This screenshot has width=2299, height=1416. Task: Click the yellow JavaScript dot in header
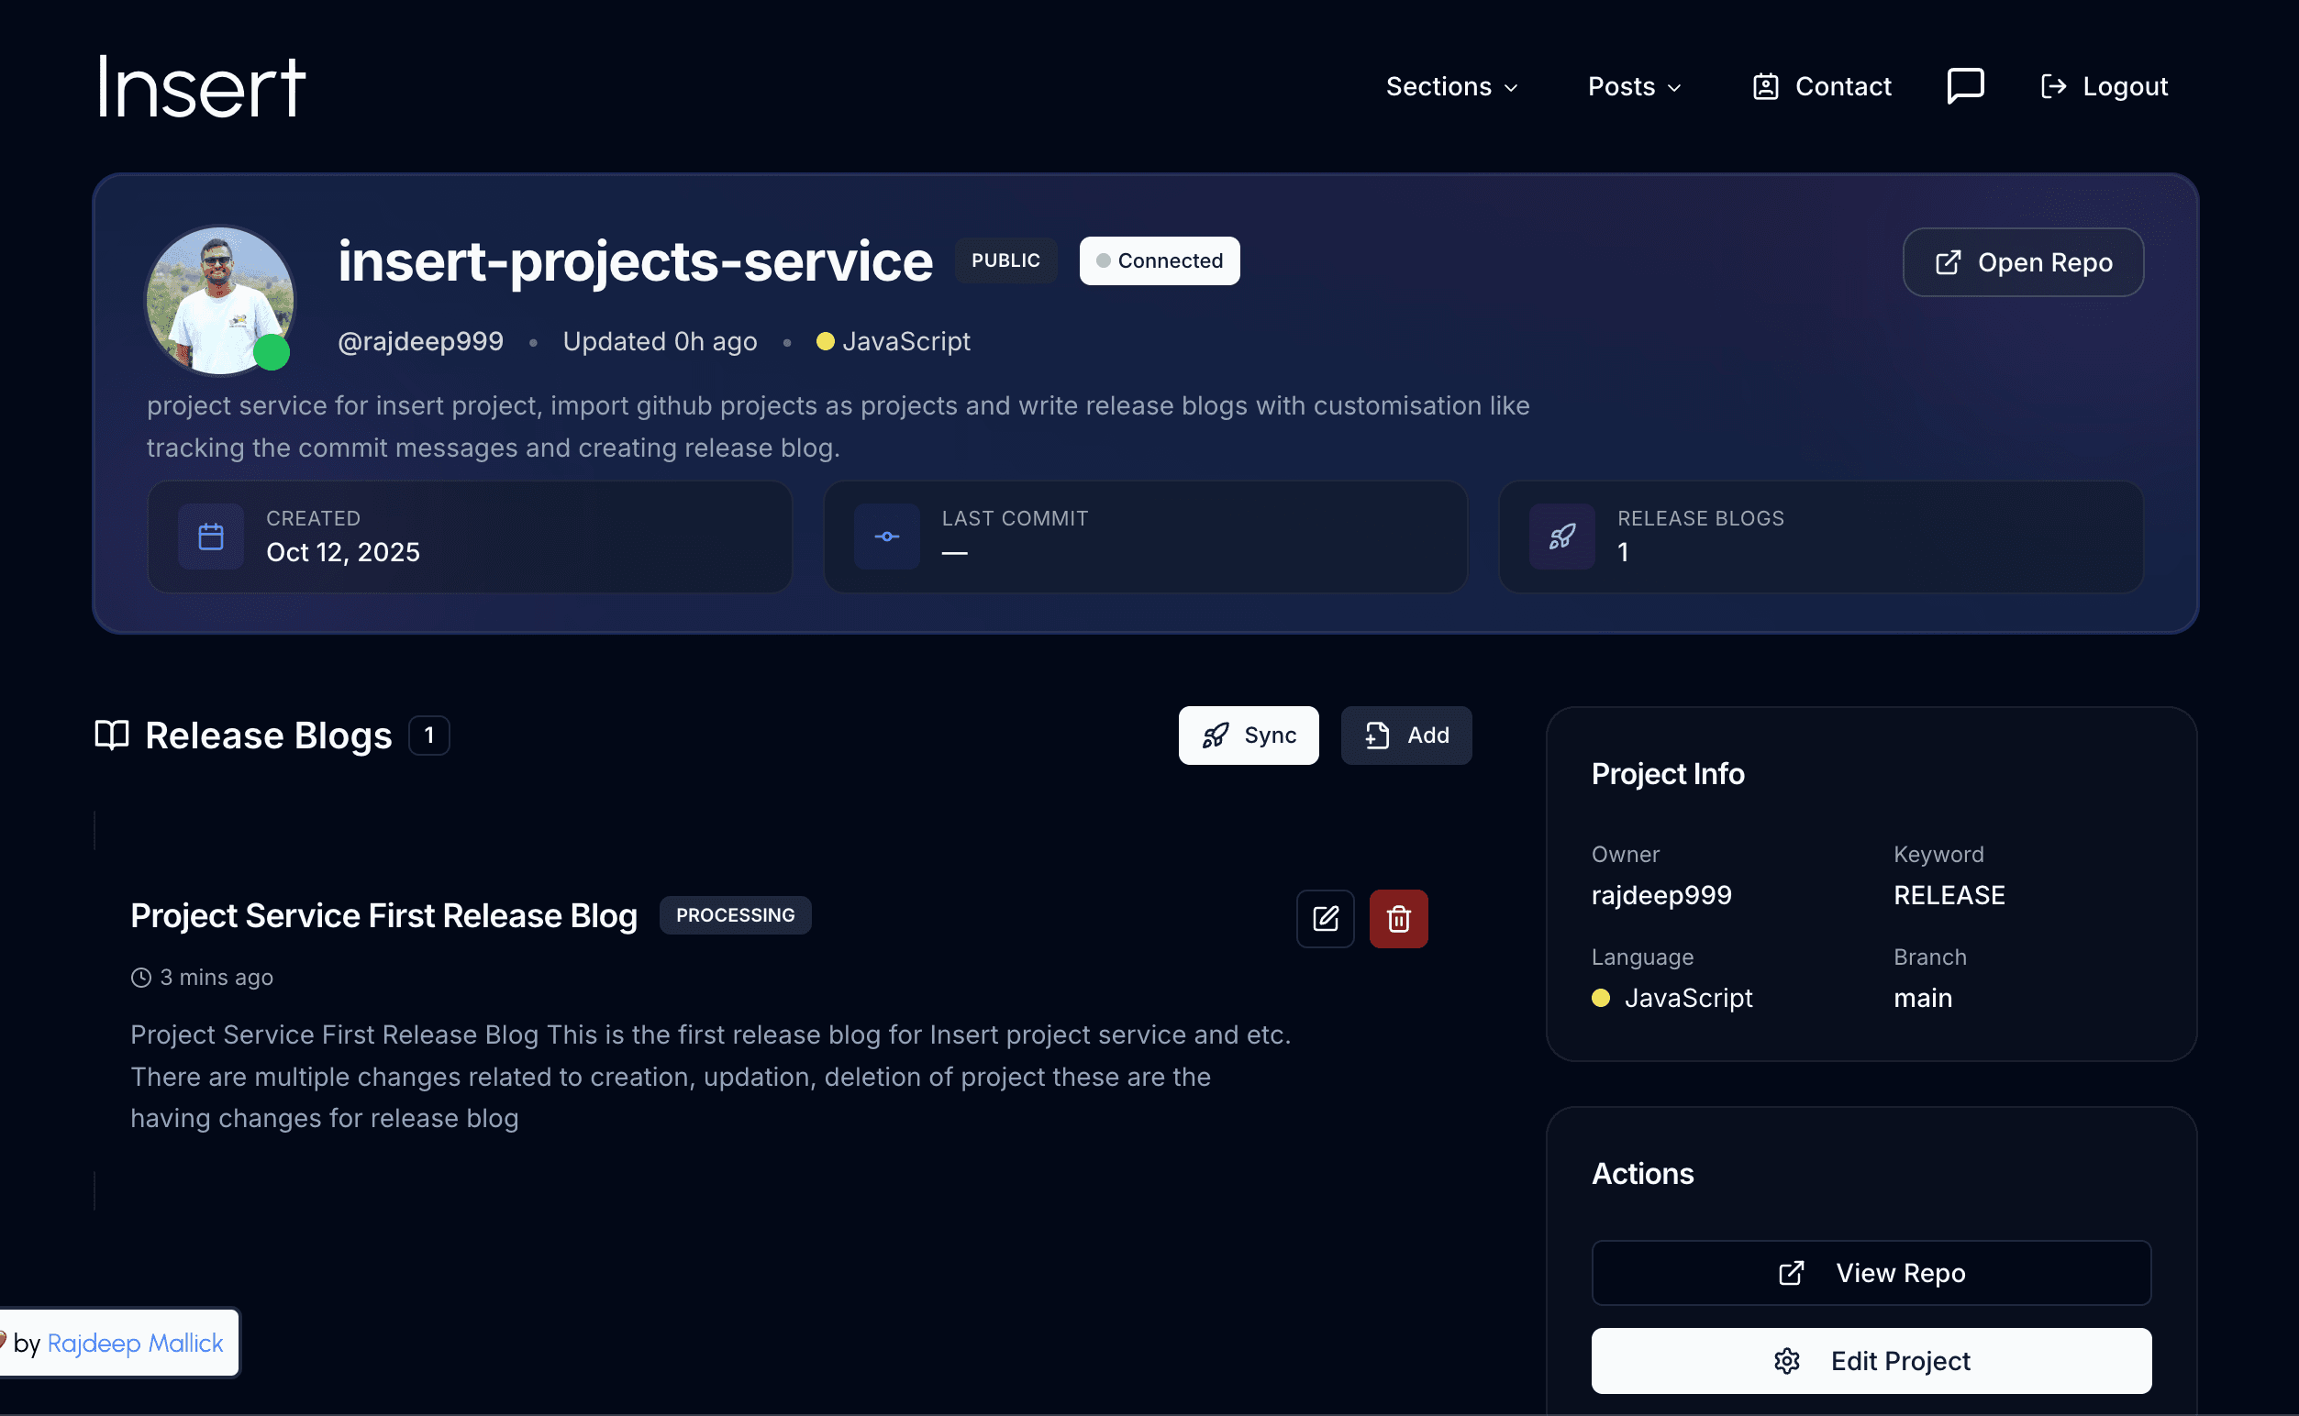(825, 341)
